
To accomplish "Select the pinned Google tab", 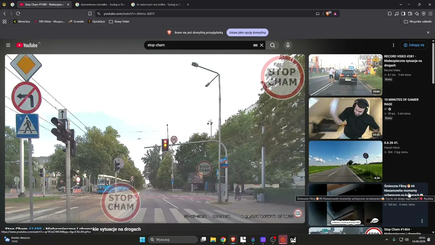I will tap(12, 4).
